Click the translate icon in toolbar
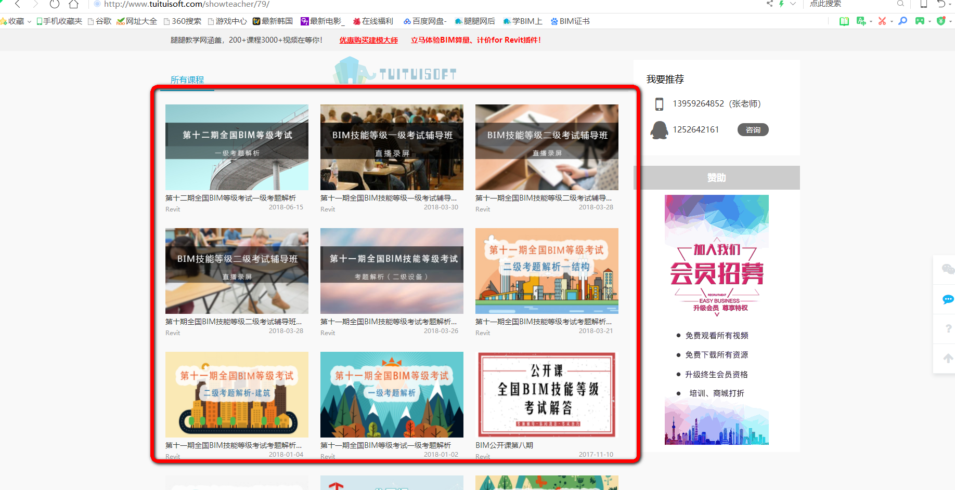The image size is (955, 490). (x=861, y=21)
